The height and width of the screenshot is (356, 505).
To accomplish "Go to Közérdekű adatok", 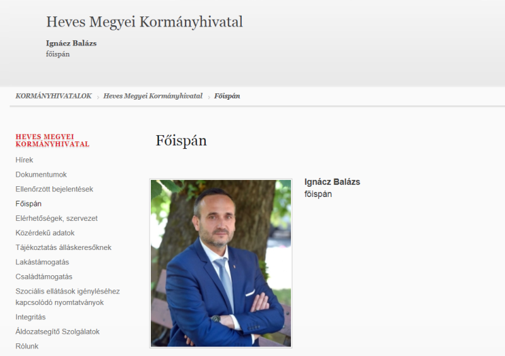I will coord(45,233).
